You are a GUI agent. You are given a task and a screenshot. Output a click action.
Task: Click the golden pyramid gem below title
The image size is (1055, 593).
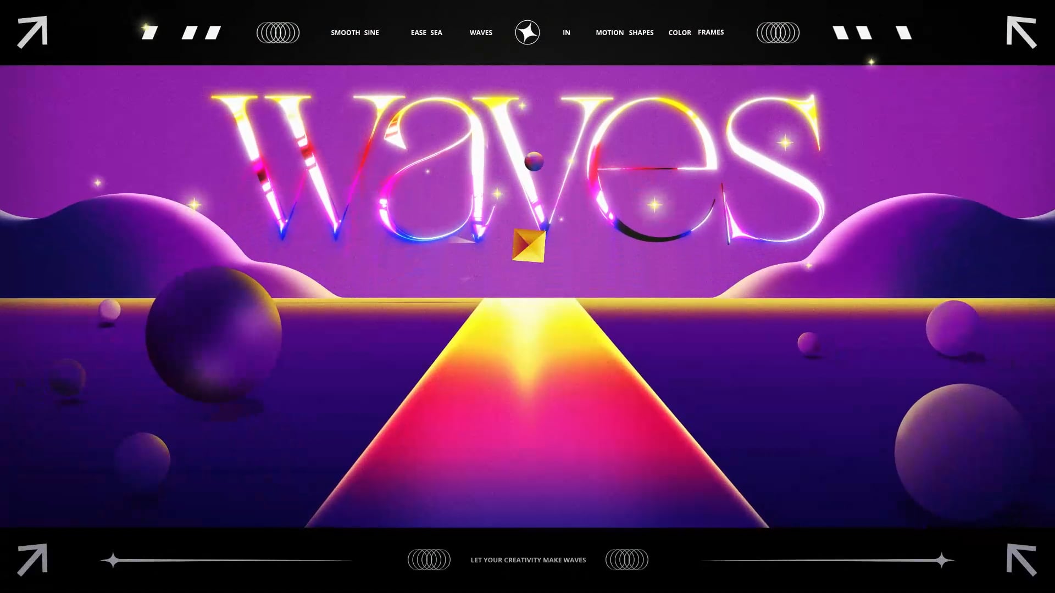tap(528, 245)
